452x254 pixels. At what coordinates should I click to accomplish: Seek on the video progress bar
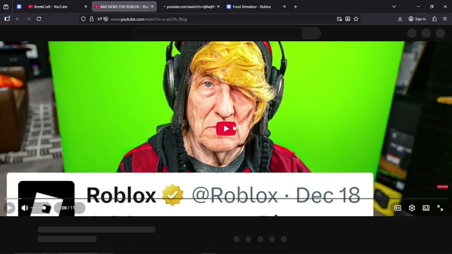point(226,199)
